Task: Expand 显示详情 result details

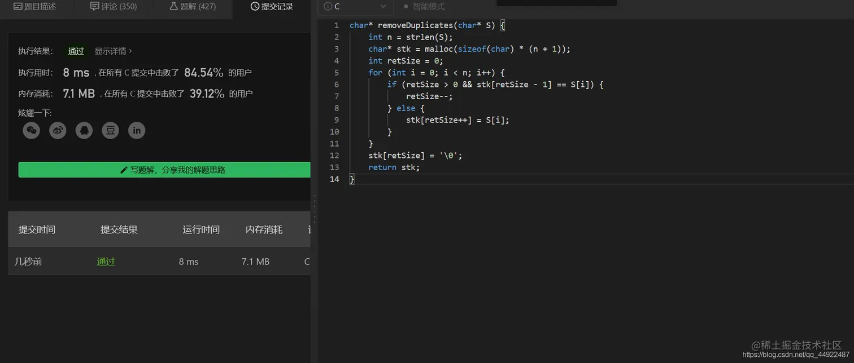Action: point(113,51)
